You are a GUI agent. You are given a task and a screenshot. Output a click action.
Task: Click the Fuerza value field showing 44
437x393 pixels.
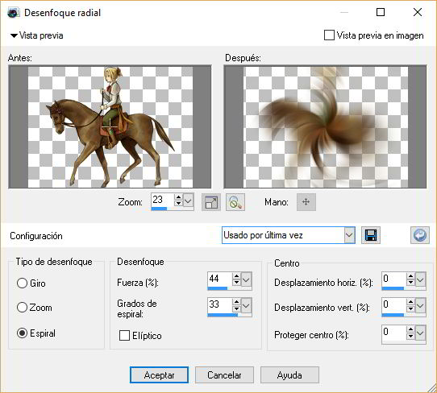tap(220, 279)
